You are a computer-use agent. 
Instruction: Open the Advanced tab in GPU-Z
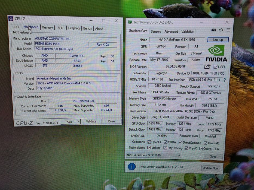click(171, 31)
